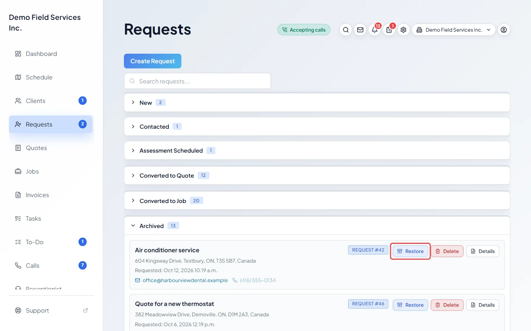
Task: View Details of Air conditioner service request
Action: tap(483, 251)
